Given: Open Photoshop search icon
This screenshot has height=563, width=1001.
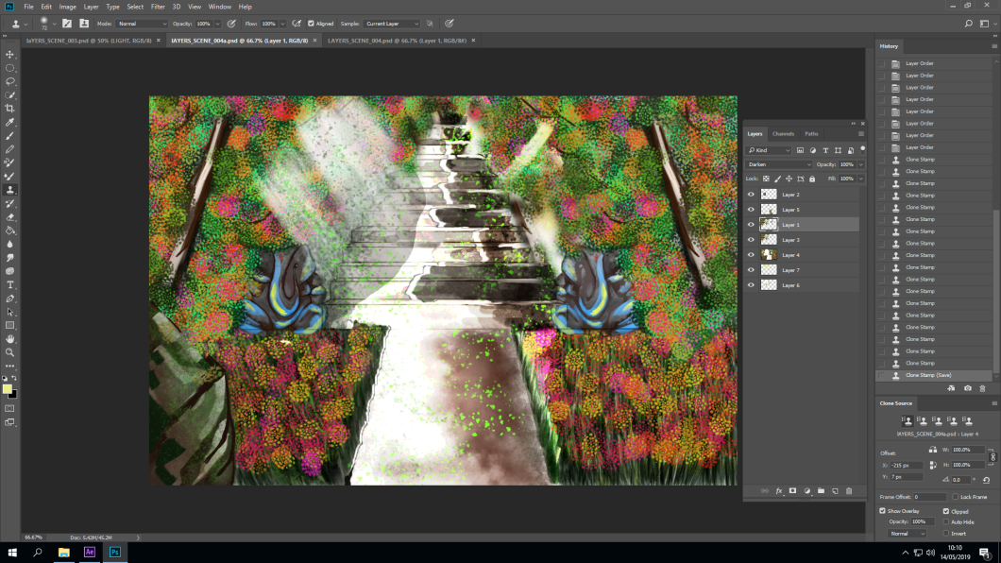Looking at the screenshot, I should click(x=969, y=24).
